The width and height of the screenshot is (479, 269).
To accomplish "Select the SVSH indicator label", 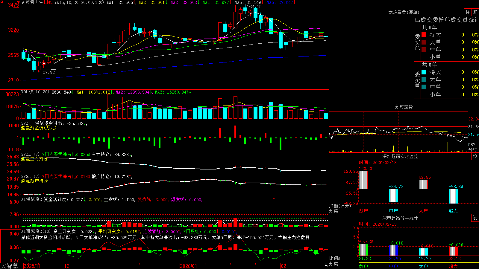I will 26,177.
